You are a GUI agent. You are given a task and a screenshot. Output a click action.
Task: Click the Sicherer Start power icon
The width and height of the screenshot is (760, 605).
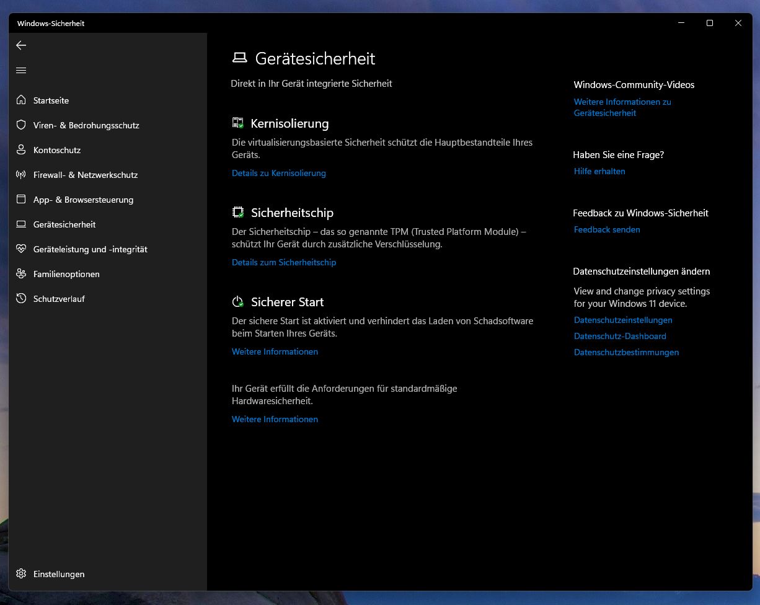point(238,302)
